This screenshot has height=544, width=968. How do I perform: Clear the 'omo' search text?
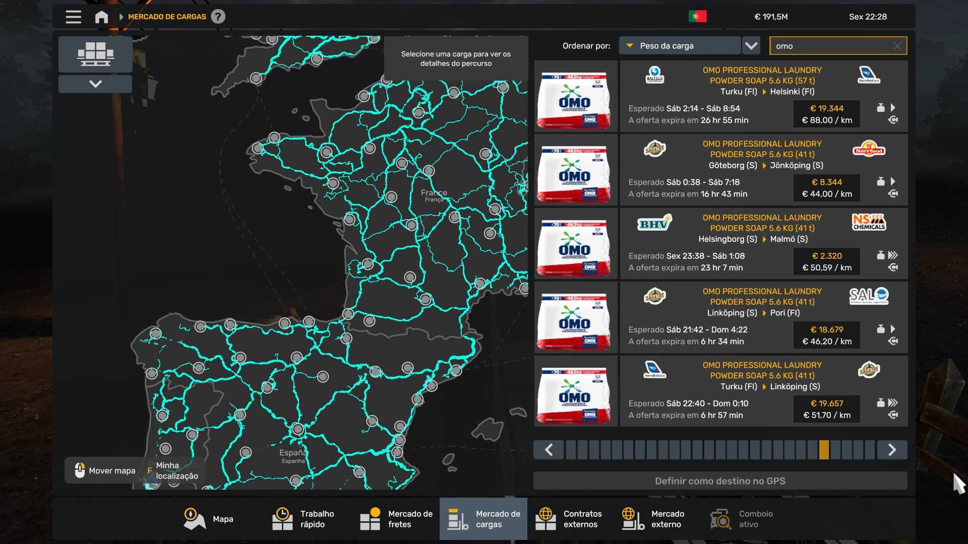pos(897,46)
